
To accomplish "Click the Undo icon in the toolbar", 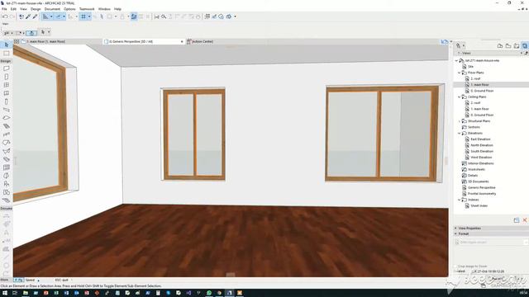I will (x=5, y=16).
